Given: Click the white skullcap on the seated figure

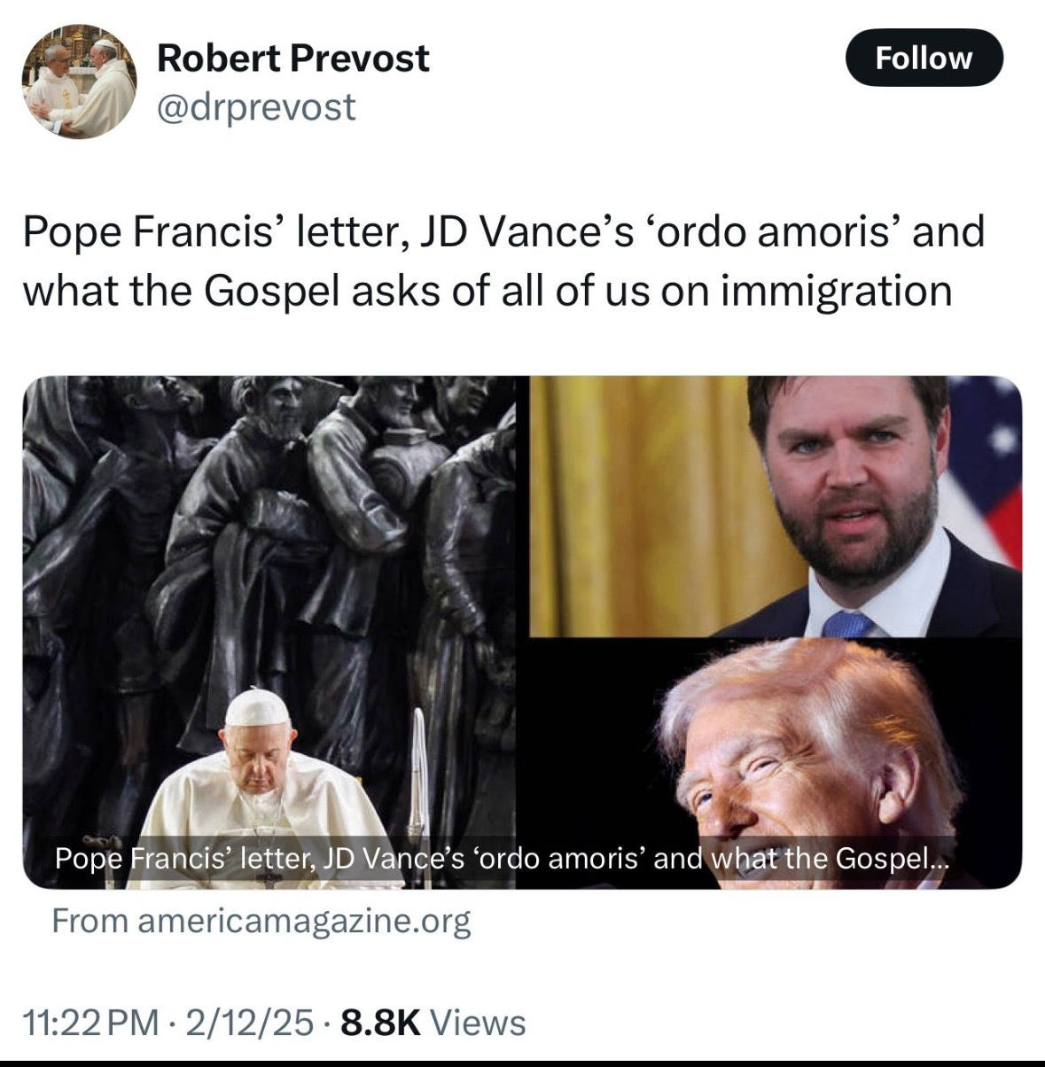Looking at the screenshot, I should point(257,707).
